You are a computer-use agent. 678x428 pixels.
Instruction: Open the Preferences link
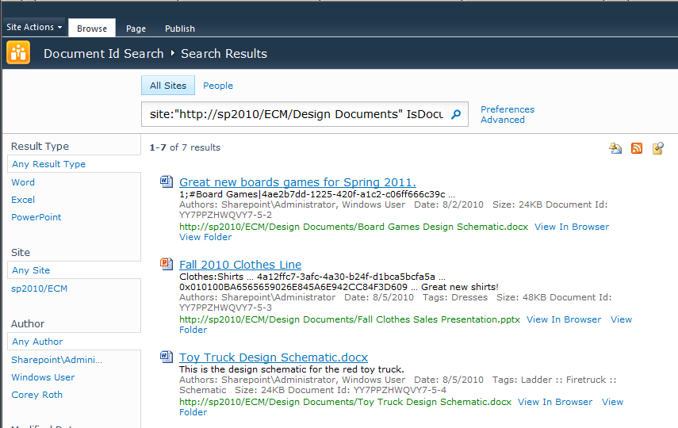[x=508, y=109]
